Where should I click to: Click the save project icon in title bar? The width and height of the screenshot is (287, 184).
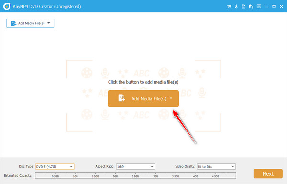click(243, 7)
